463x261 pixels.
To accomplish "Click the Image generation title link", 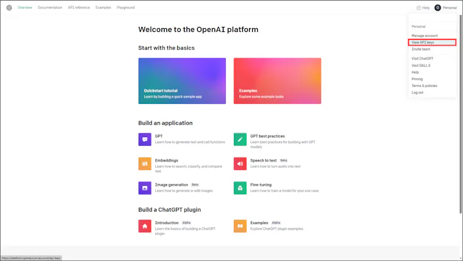I will (x=171, y=185).
